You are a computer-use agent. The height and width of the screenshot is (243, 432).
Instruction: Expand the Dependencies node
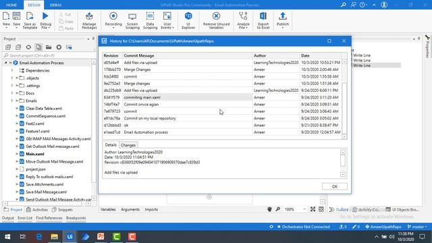pos(12,70)
